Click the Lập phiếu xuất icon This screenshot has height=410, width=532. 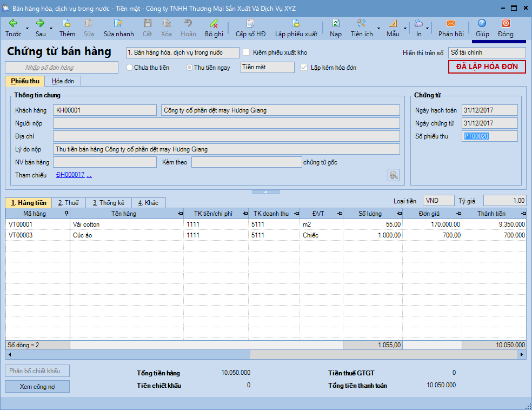(296, 23)
